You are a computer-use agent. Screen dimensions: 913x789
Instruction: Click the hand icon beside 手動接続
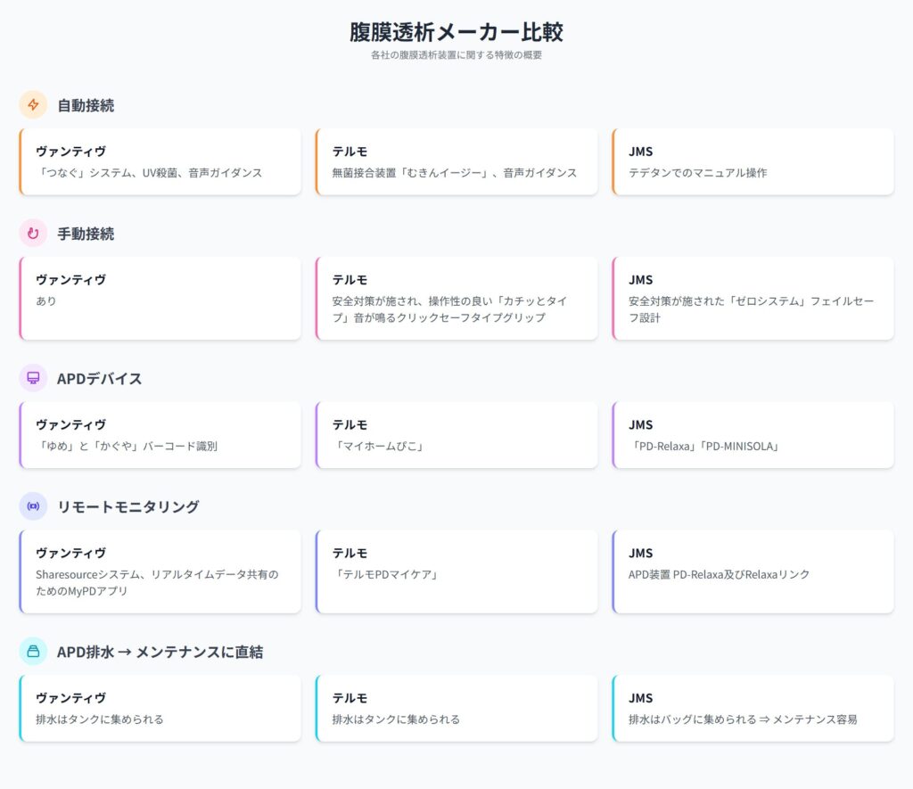coord(33,234)
